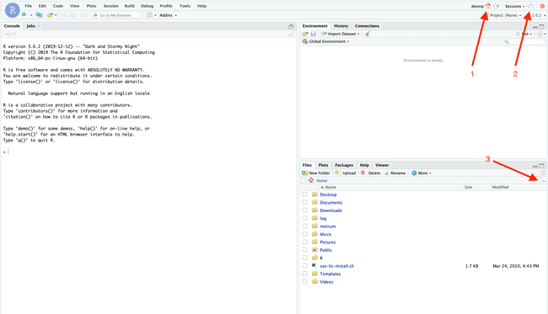Open the Import Dataset dropdown
The width and height of the screenshot is (548, 314).
pos(341,34)
